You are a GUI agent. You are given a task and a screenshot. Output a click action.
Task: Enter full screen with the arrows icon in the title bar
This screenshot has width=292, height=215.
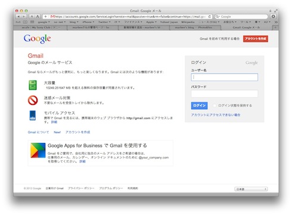tap(276, 11)
